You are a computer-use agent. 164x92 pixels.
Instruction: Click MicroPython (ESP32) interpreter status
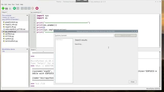153,89
